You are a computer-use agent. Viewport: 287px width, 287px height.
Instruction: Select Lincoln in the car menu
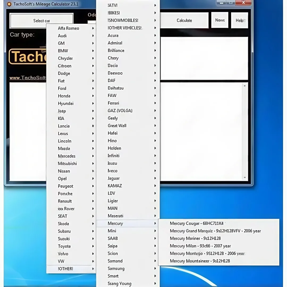coord(71,141)
